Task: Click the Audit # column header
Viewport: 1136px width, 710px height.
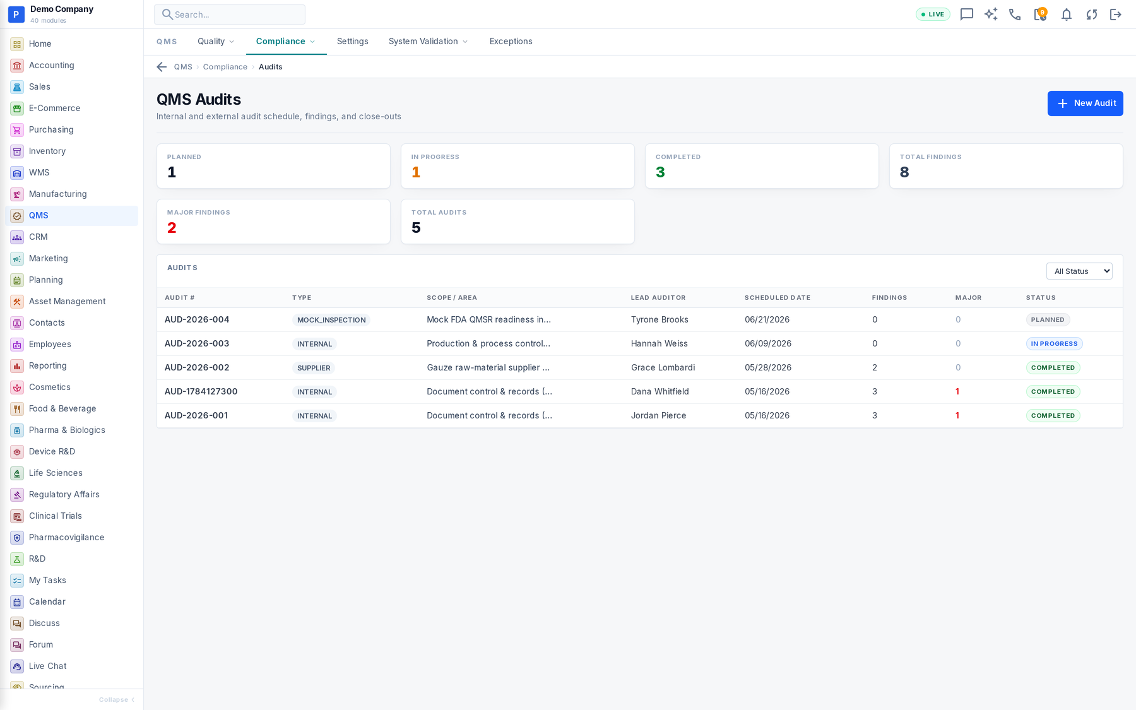Action: [180, 298]
